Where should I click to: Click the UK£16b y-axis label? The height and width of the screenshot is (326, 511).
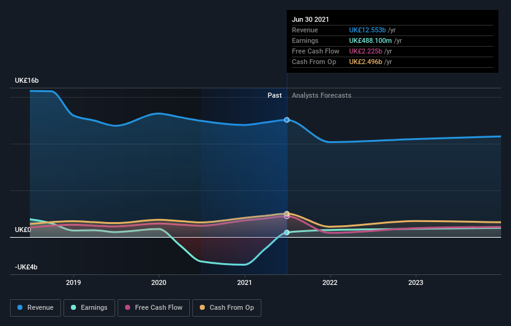(27, 80)
